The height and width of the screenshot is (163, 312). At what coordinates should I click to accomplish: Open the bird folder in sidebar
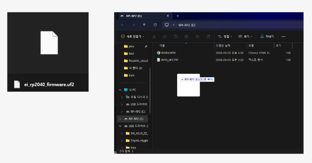[x=131, y=53]
